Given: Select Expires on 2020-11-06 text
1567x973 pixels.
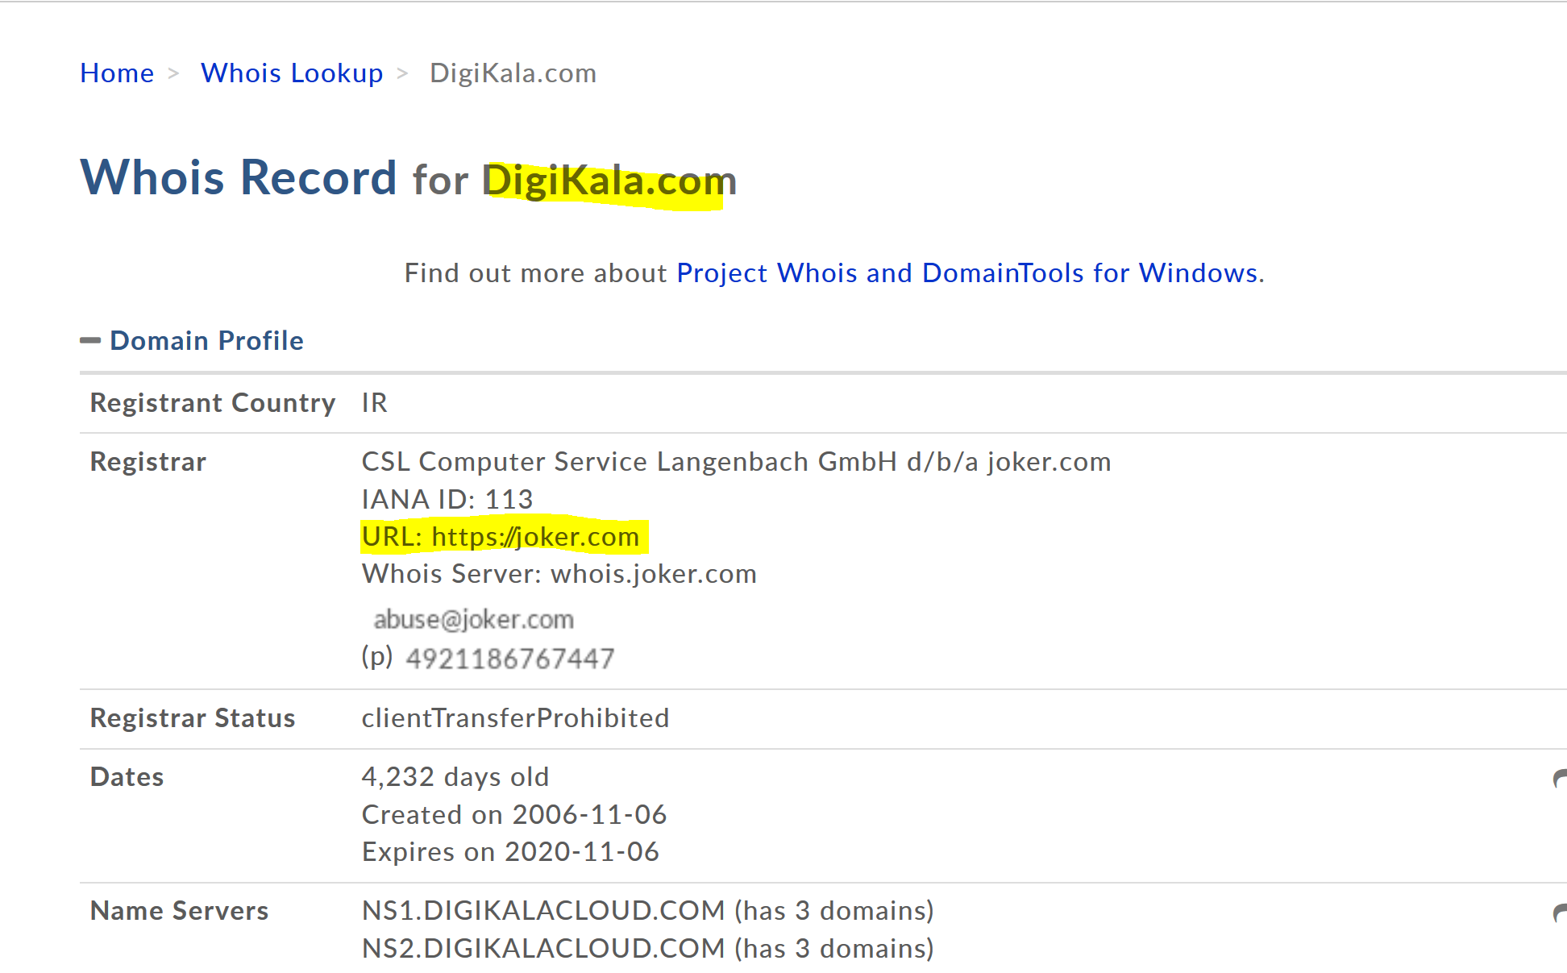Looking at the screenshot, I should [x=510, y=852].
